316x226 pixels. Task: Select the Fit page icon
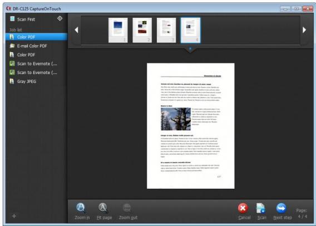tap(103, 208)
